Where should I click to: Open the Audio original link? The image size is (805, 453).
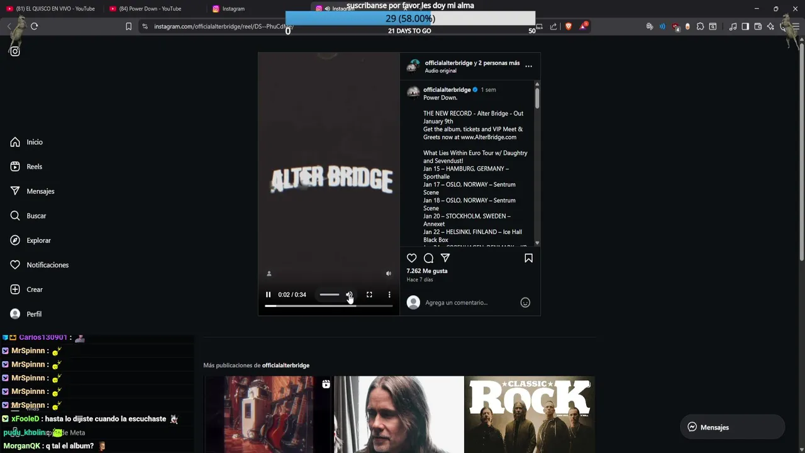[440, 70]
